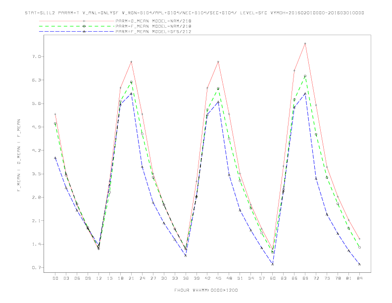This screenshot has width=392, height=303.
Task: Click x-axis tick label 42
Action: [x=207, y=278]
